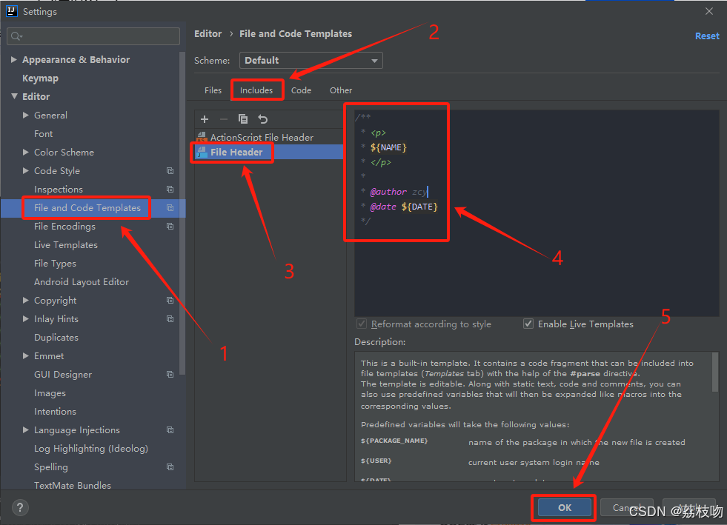The width and height of the screenshot is (727, 525).
Task: Open Live Templates settings
Action: 66,245
